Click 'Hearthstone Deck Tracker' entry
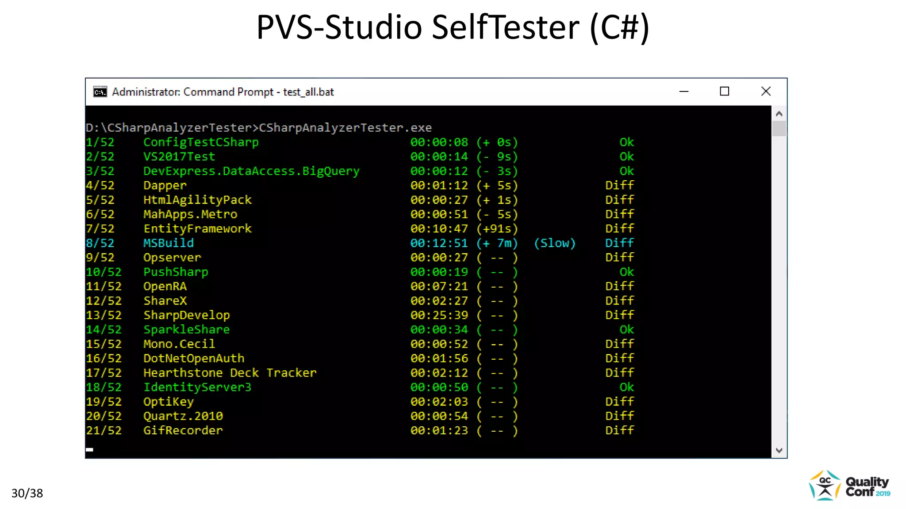The image size is (906, 509). [x=230, y=373]
